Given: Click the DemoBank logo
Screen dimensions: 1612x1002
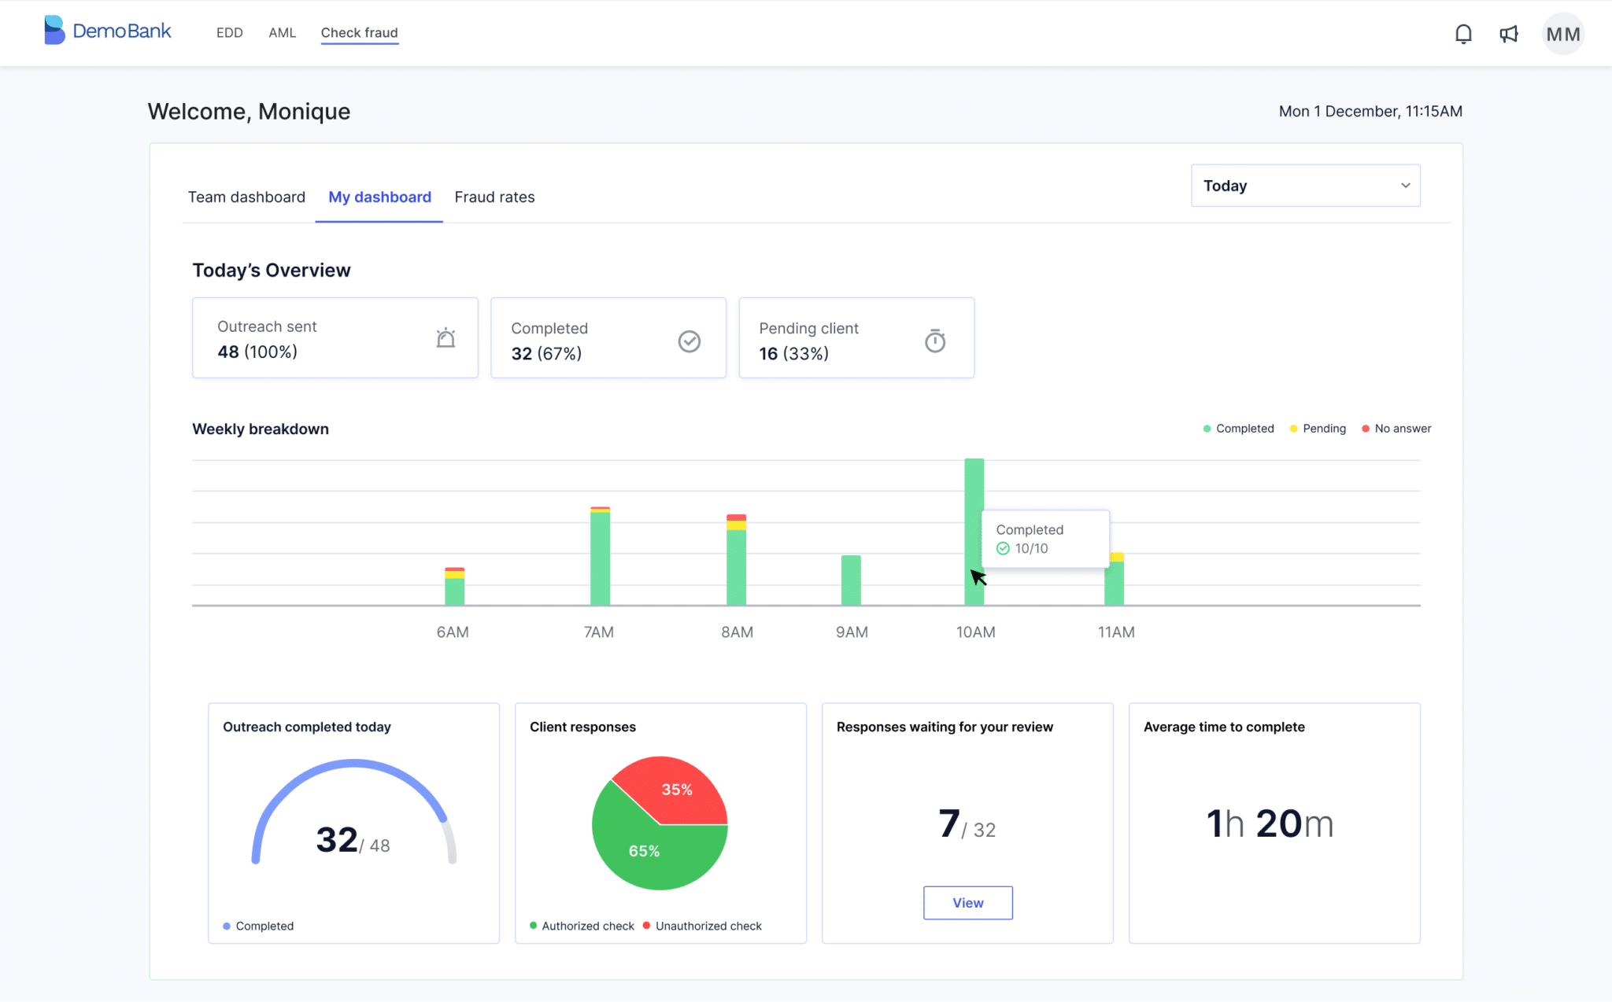Looking at the screenshot, I should tap(108, 31).
